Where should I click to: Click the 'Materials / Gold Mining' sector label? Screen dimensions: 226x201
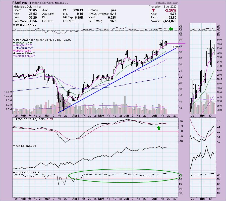27,7
